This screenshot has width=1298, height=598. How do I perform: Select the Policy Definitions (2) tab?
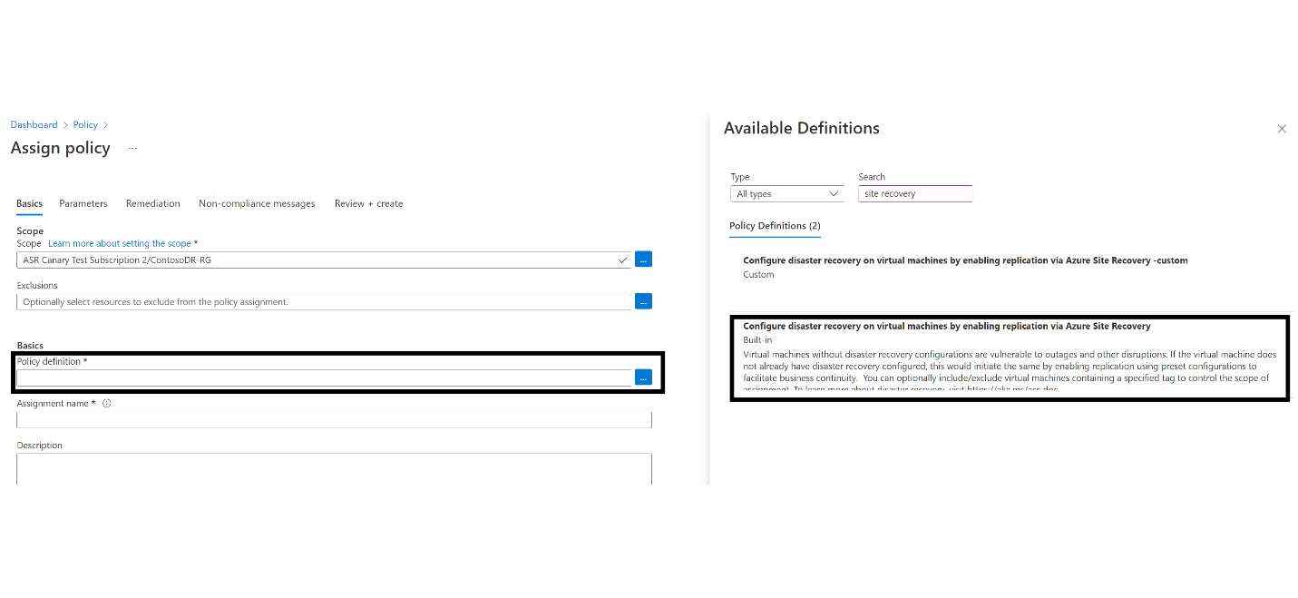775,226
